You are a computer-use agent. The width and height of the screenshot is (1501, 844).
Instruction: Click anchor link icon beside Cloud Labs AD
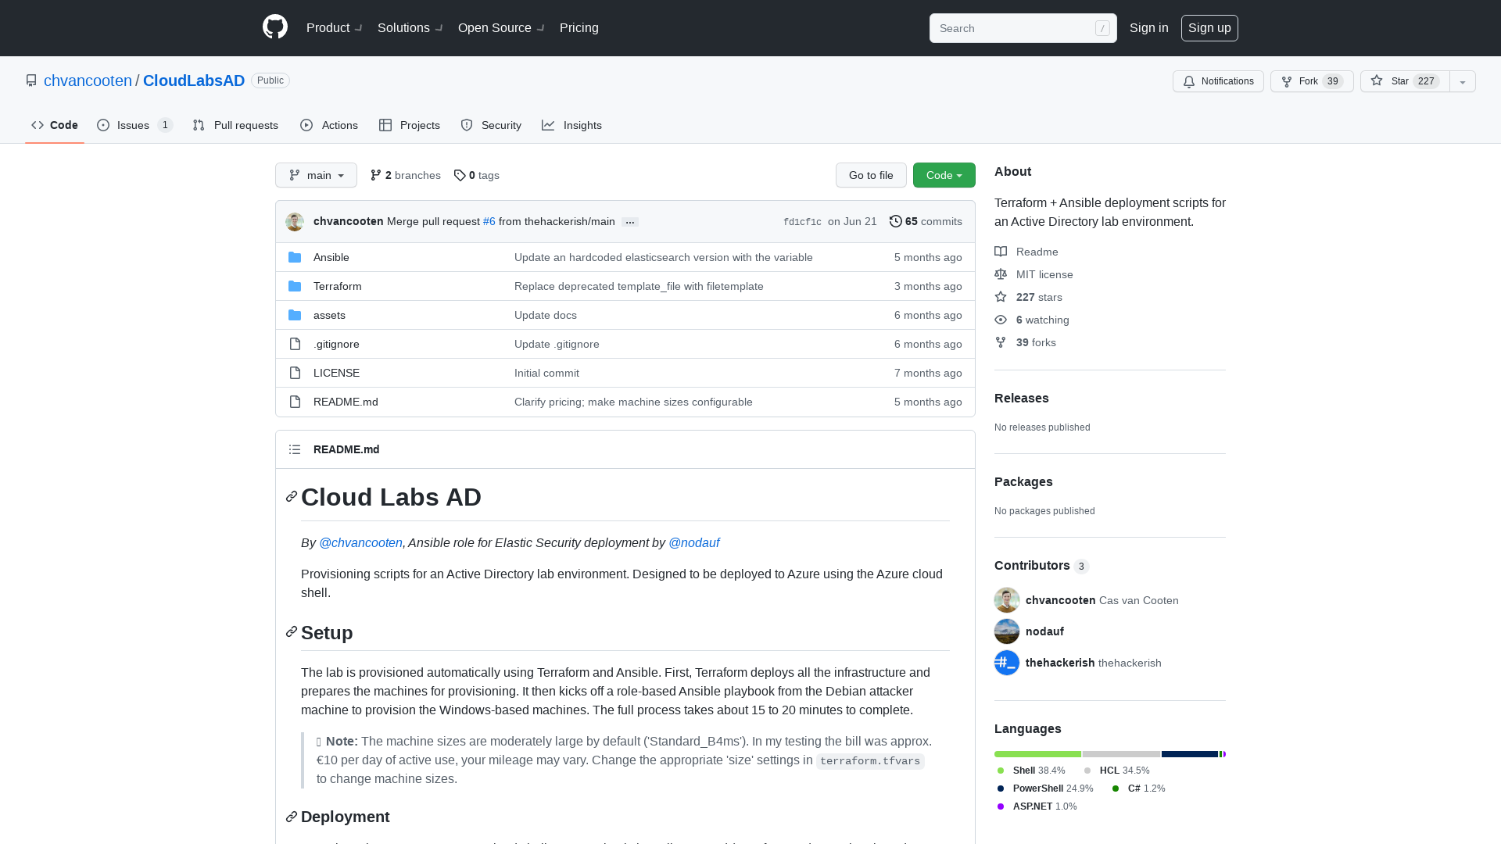click(x=292, y=497)
